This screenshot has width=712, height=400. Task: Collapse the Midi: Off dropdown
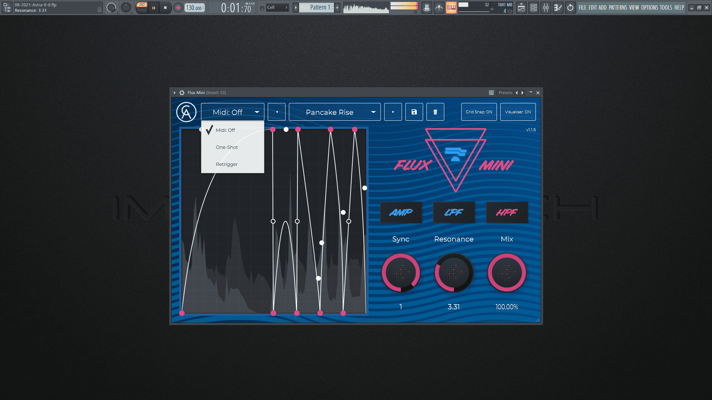tap(233, 112)
